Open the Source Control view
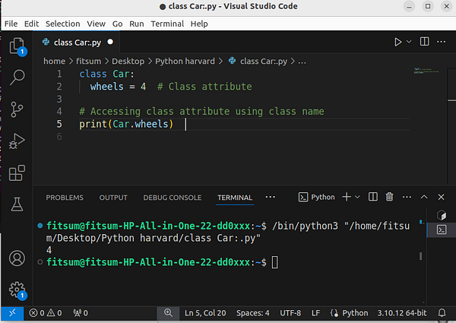 pos(17,109)
